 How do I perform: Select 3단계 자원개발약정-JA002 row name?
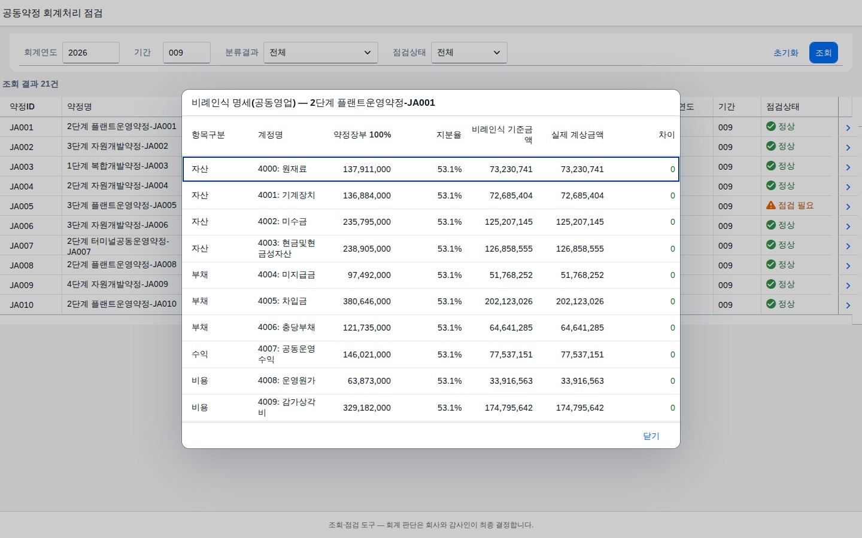(x=117, y=146)
